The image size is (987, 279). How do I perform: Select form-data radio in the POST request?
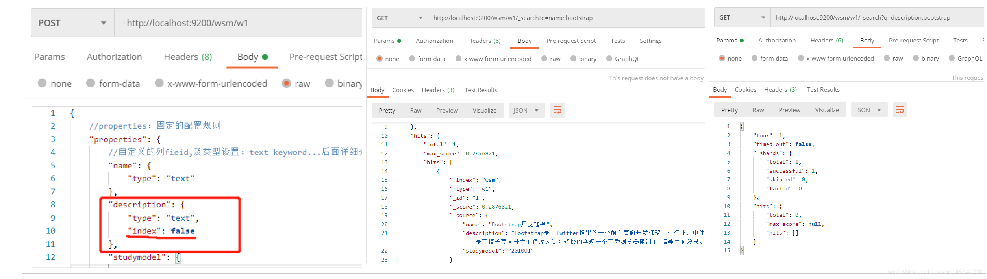click(x=91, y=83)
